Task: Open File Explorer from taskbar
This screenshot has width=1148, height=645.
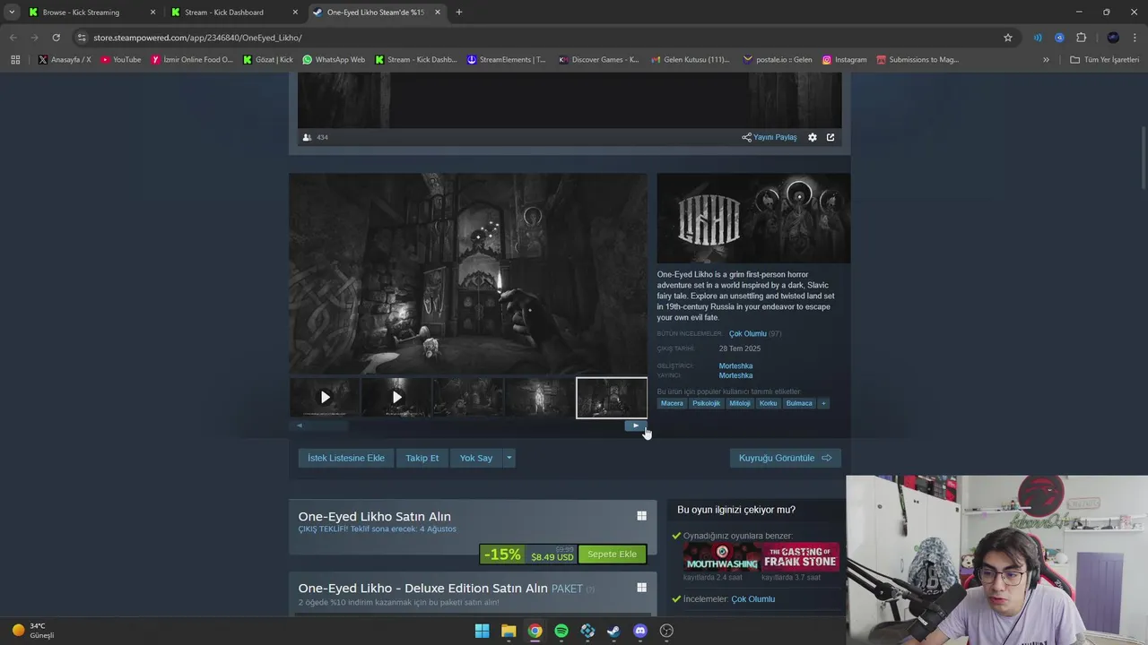Action: (509, 631)
